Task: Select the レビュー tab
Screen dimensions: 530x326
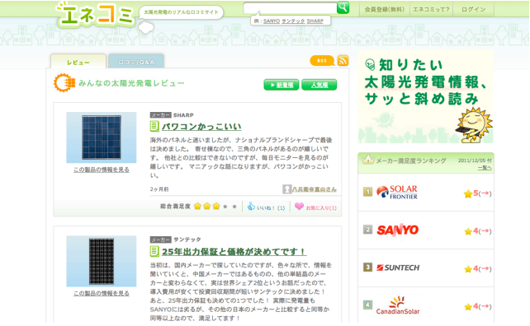Action: pyautogui.click(x=78, y=62)
